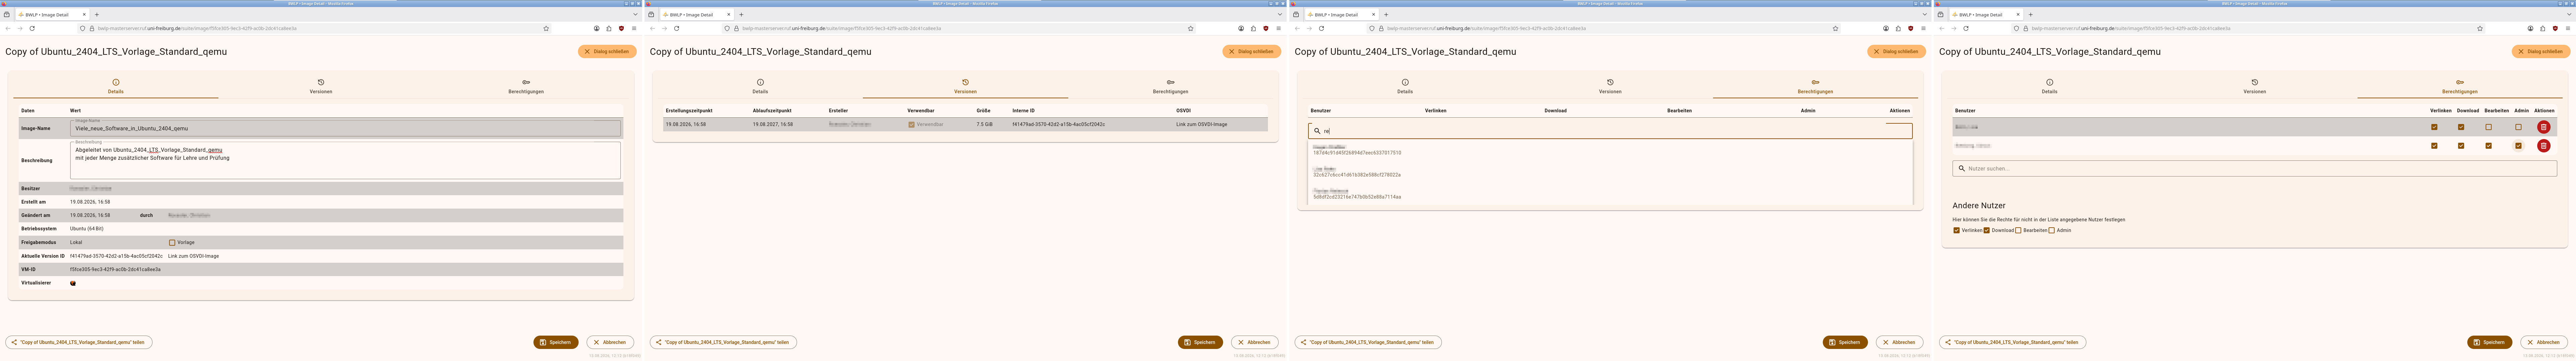The height and width of the screenshot is (361, 2576).
Task: Reload the page in the Details-view window
Action: (32, 28)
